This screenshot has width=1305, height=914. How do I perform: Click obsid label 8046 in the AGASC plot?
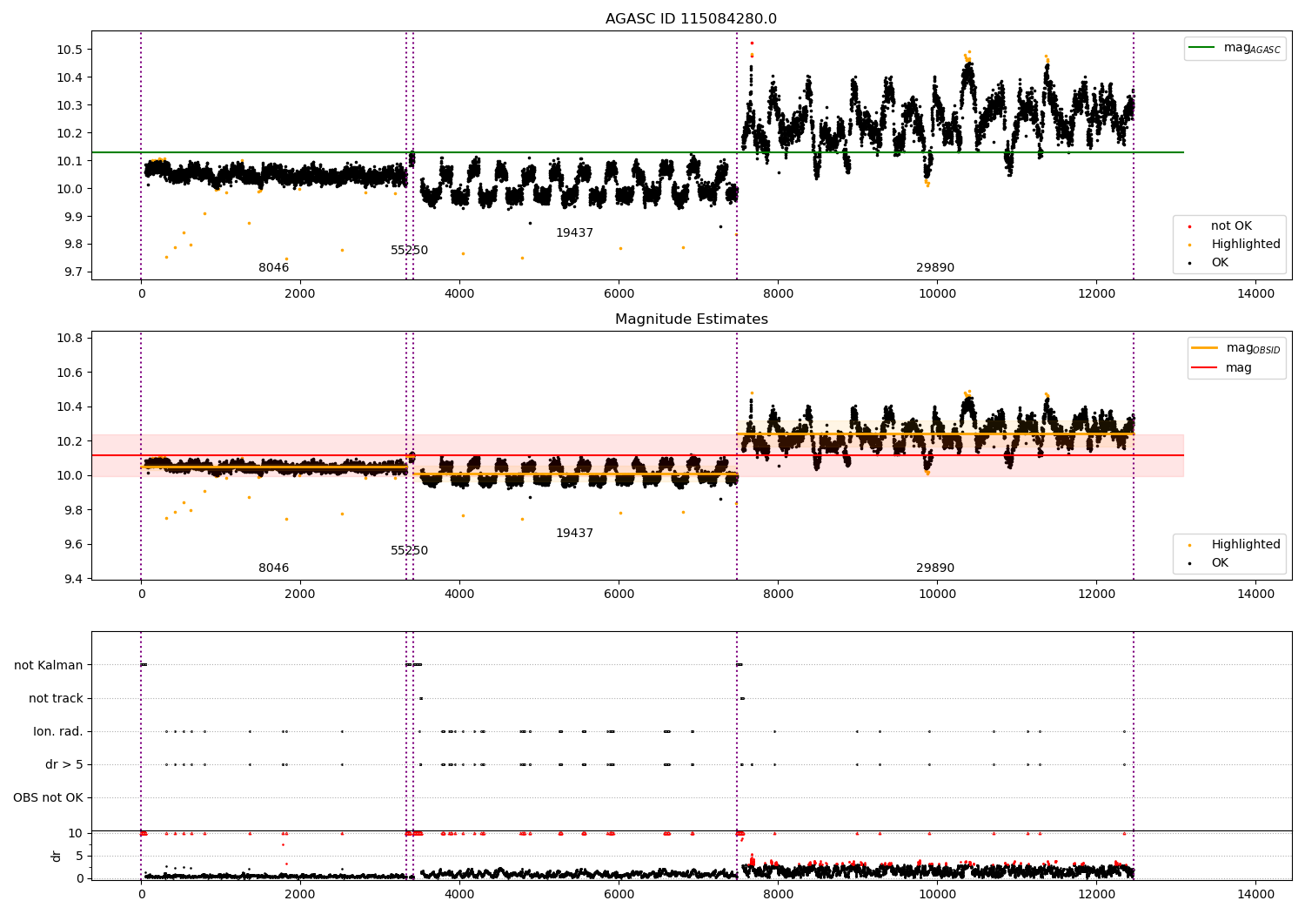pyautogui.click(x=273, y=268)
